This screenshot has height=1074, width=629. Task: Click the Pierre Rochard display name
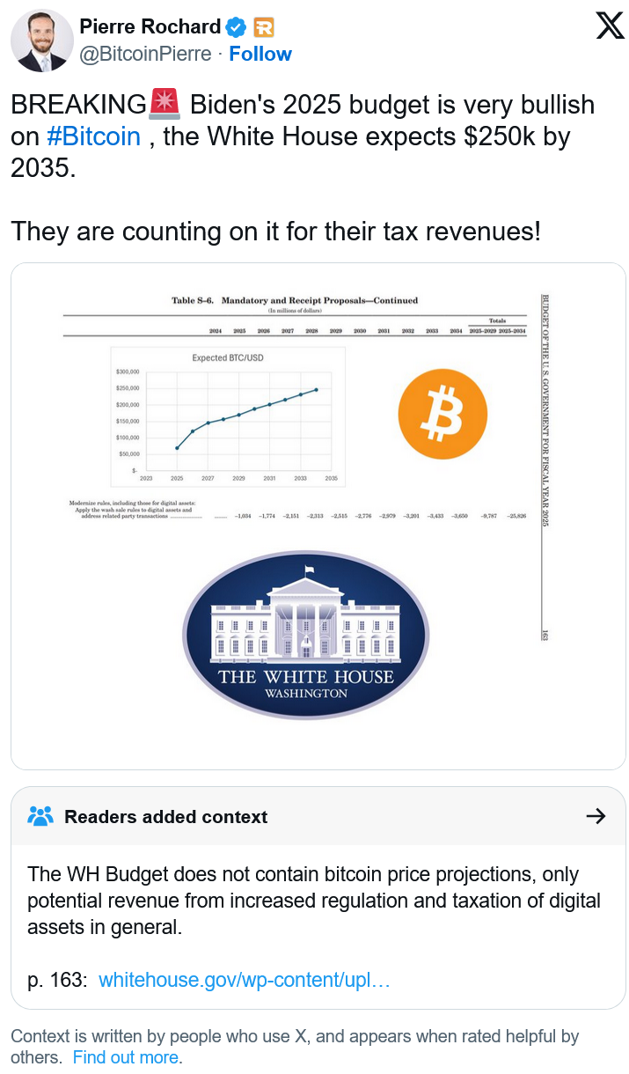click(x=150, y=27)
